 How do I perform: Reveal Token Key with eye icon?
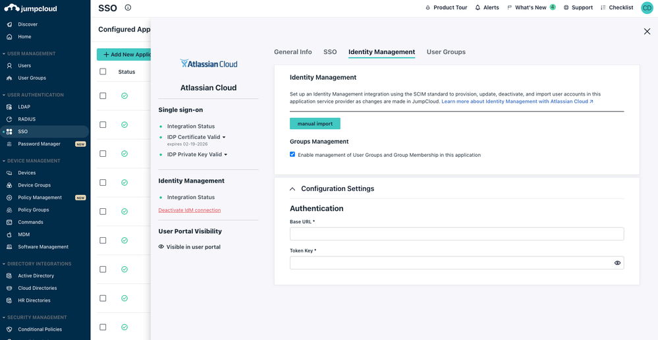617,263
